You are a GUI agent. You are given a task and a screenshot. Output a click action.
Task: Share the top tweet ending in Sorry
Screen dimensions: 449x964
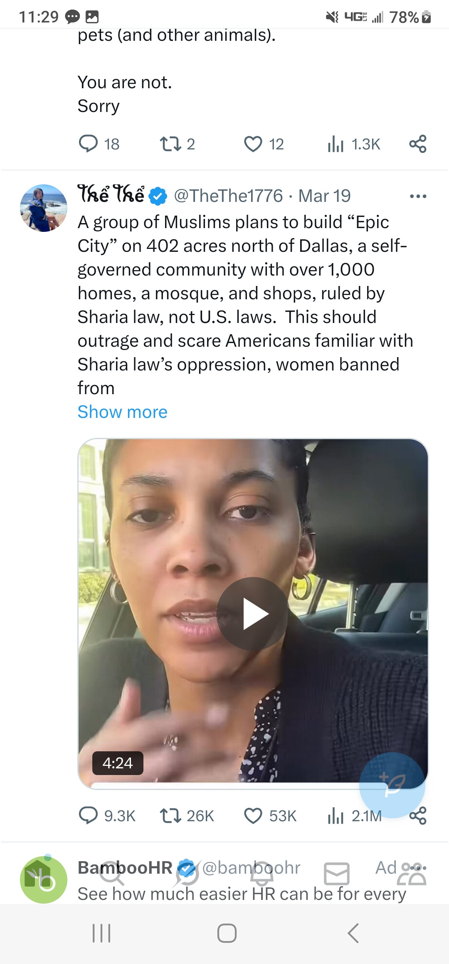point(418,144)
